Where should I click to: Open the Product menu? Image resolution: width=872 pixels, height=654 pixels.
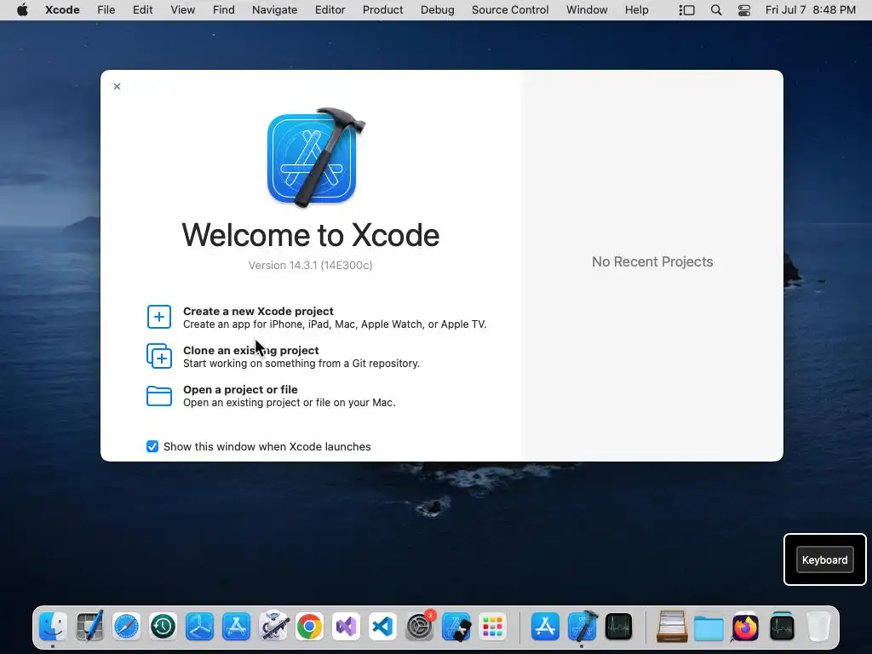[382, 10]
